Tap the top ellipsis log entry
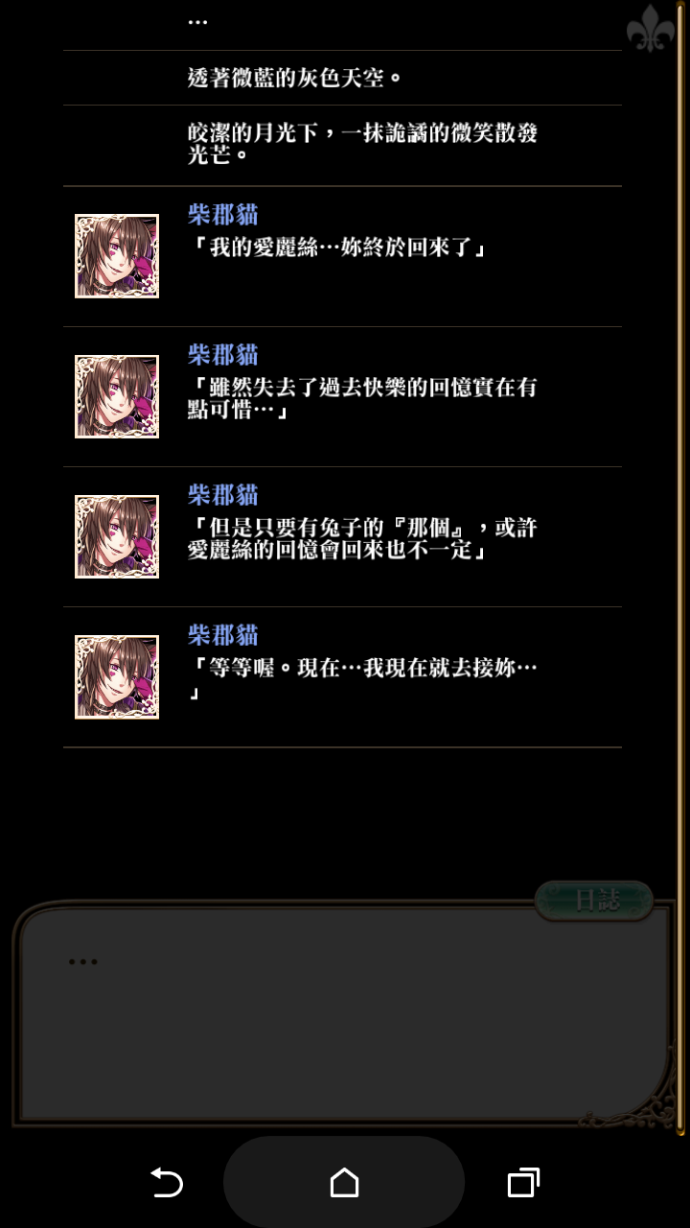Screen dimensions: 690x1228 point(342,24)
